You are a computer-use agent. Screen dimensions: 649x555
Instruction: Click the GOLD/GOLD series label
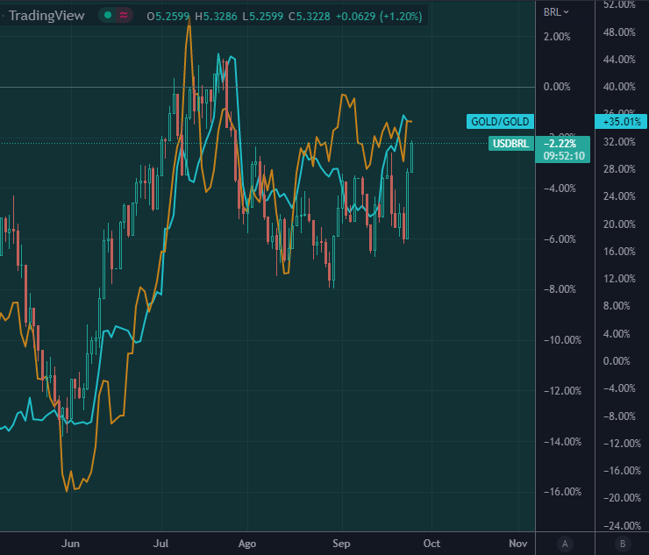(x=501, y=123)
